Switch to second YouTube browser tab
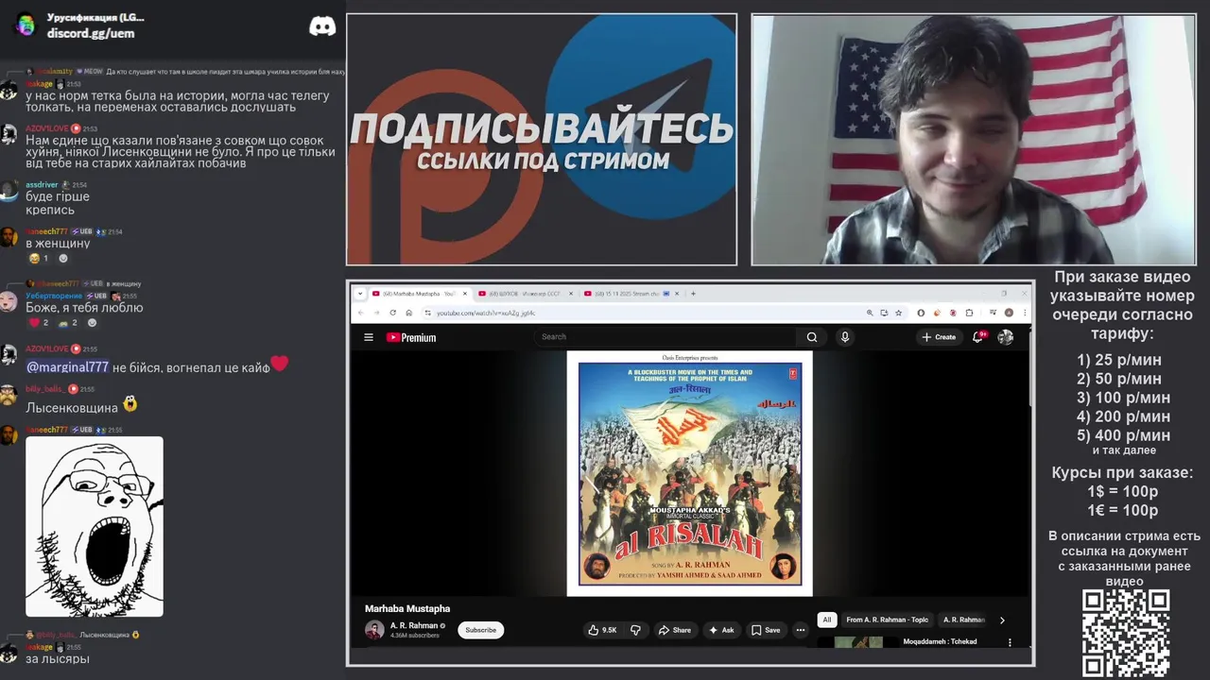 pos(524,294)
